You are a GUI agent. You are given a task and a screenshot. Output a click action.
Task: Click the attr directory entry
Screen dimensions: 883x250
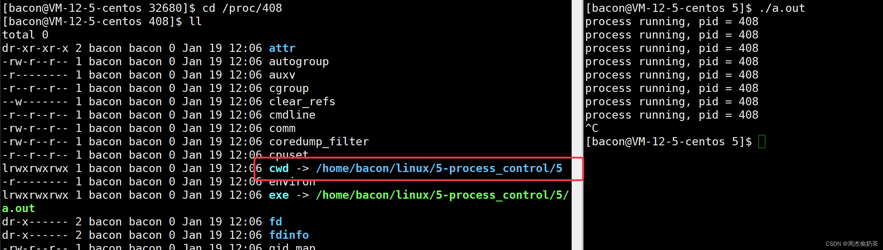282,48
